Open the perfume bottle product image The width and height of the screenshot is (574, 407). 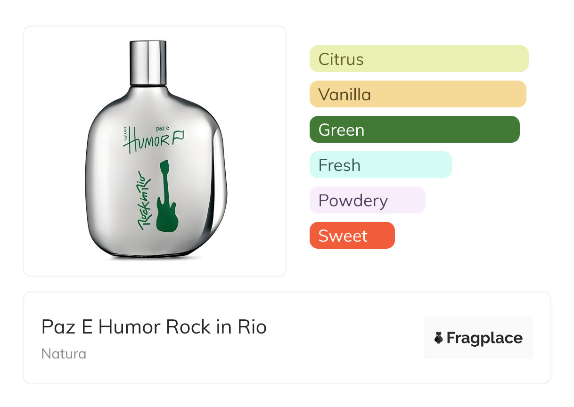click(x=155, y=151)
